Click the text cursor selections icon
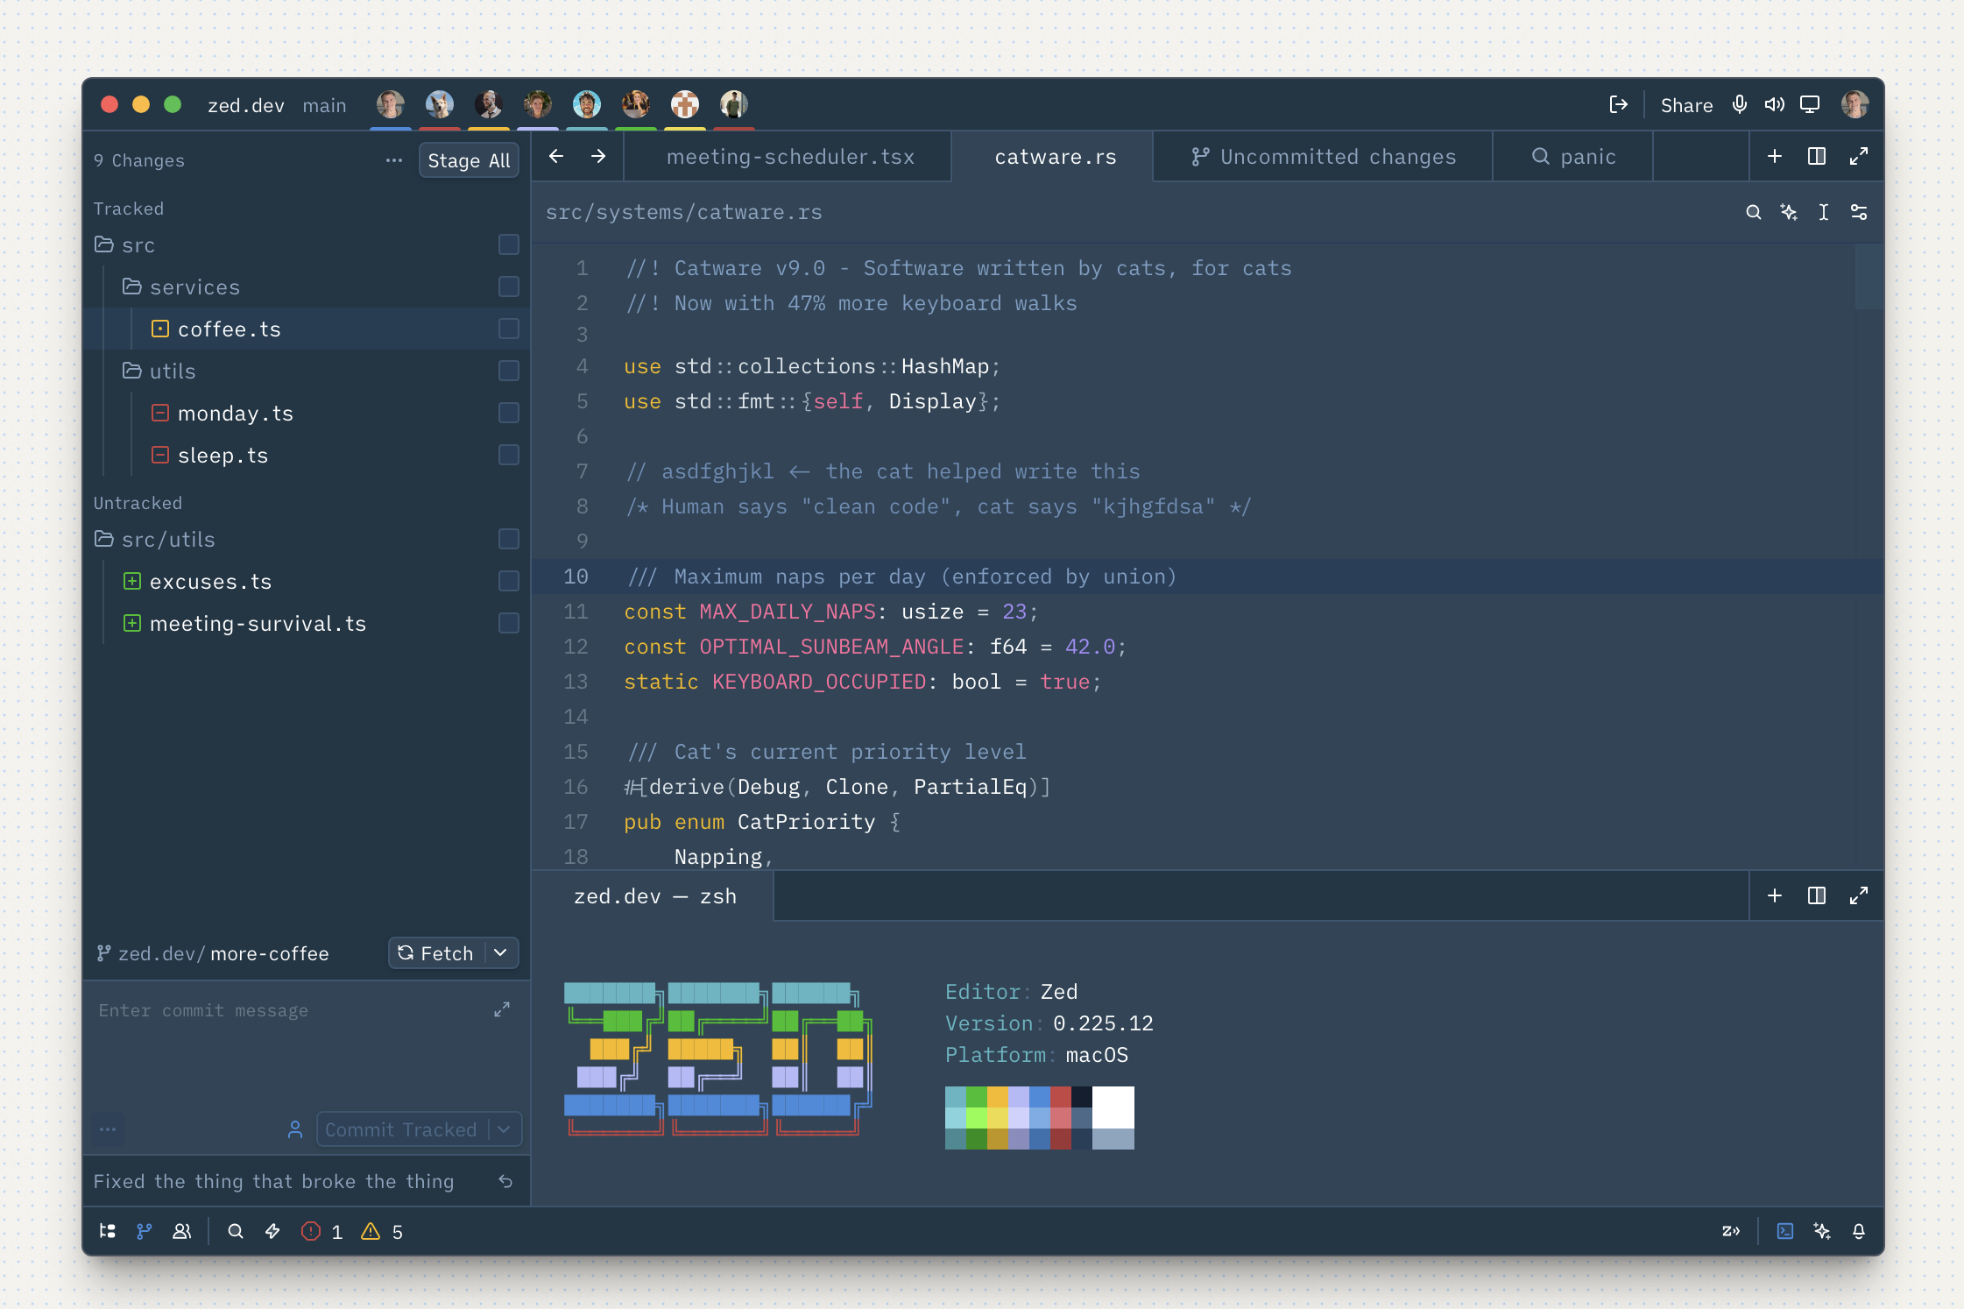This screenshot has height=1309, width=1964. click(1824, 212)
